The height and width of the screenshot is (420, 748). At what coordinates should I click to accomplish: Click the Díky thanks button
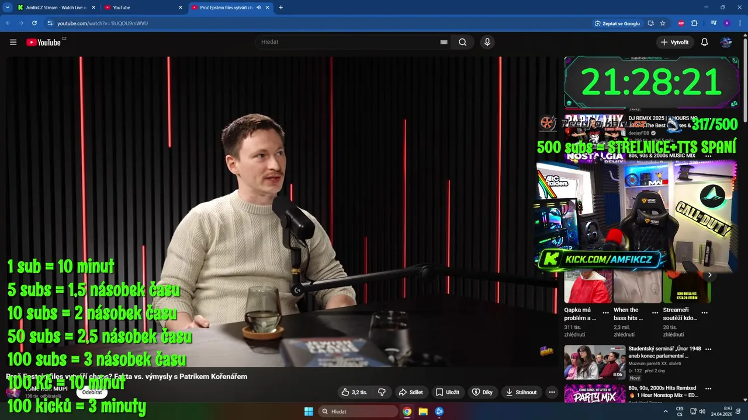[482, 393]
